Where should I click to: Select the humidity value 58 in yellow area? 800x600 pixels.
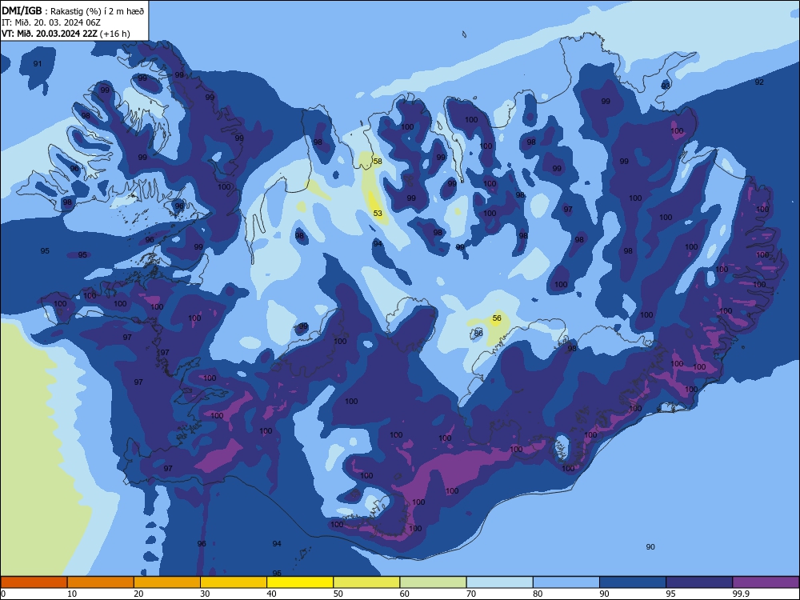coord(378,162)
